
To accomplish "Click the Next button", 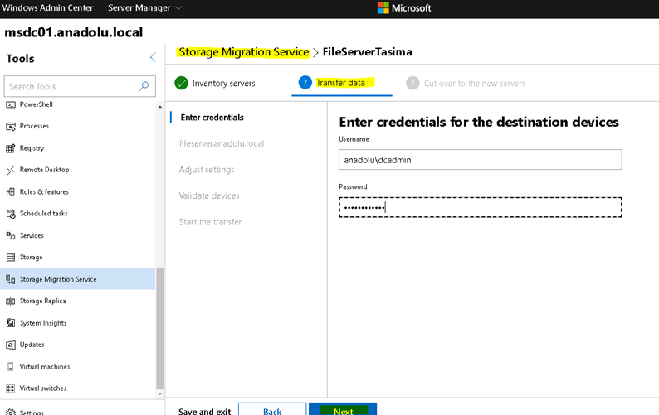I will [343, 409].
